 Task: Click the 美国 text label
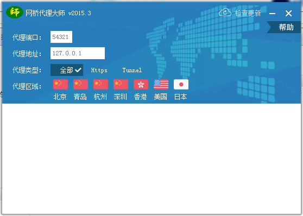pyautogui.click(x=161, y=97)
